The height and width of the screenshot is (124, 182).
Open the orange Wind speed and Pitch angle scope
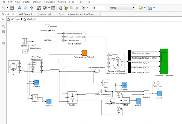85,53
